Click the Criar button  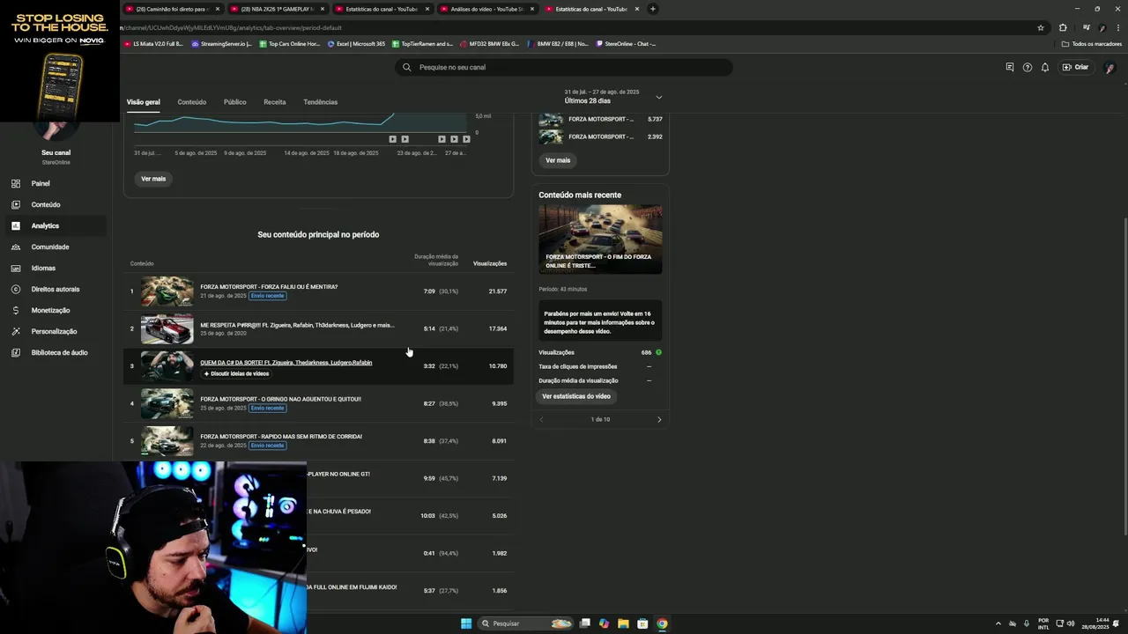point(1075,67)
